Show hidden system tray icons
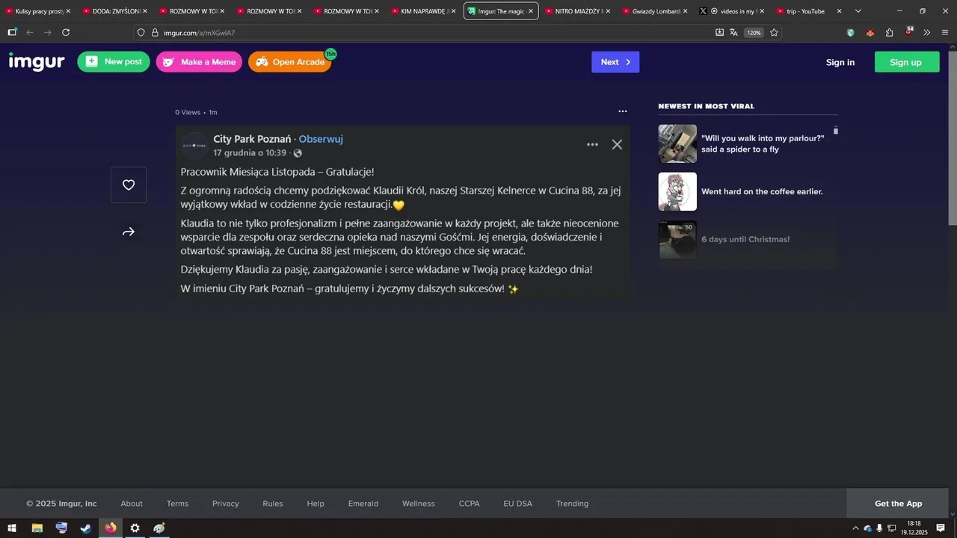957x538 pixels. [855, 528]
